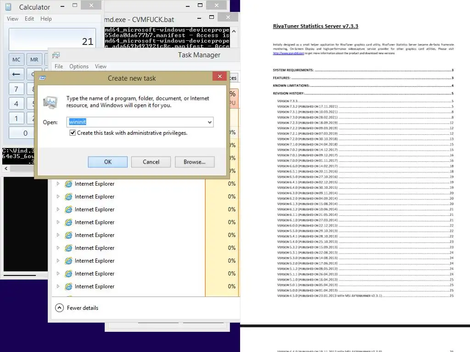Click KNOWN LIMITATIONS contents entry
This screenshot has width=470, height=352.
363,86
